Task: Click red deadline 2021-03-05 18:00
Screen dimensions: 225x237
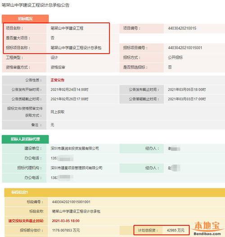Action: (66, 221)
